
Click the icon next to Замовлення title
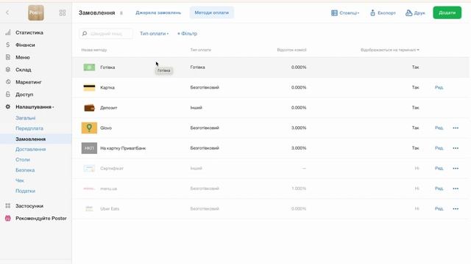(121, 13)
